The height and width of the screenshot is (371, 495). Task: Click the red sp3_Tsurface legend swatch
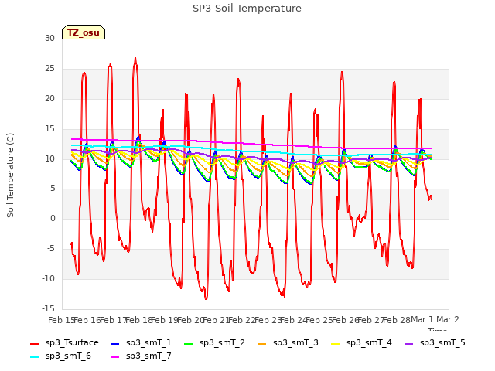[34, 343]
